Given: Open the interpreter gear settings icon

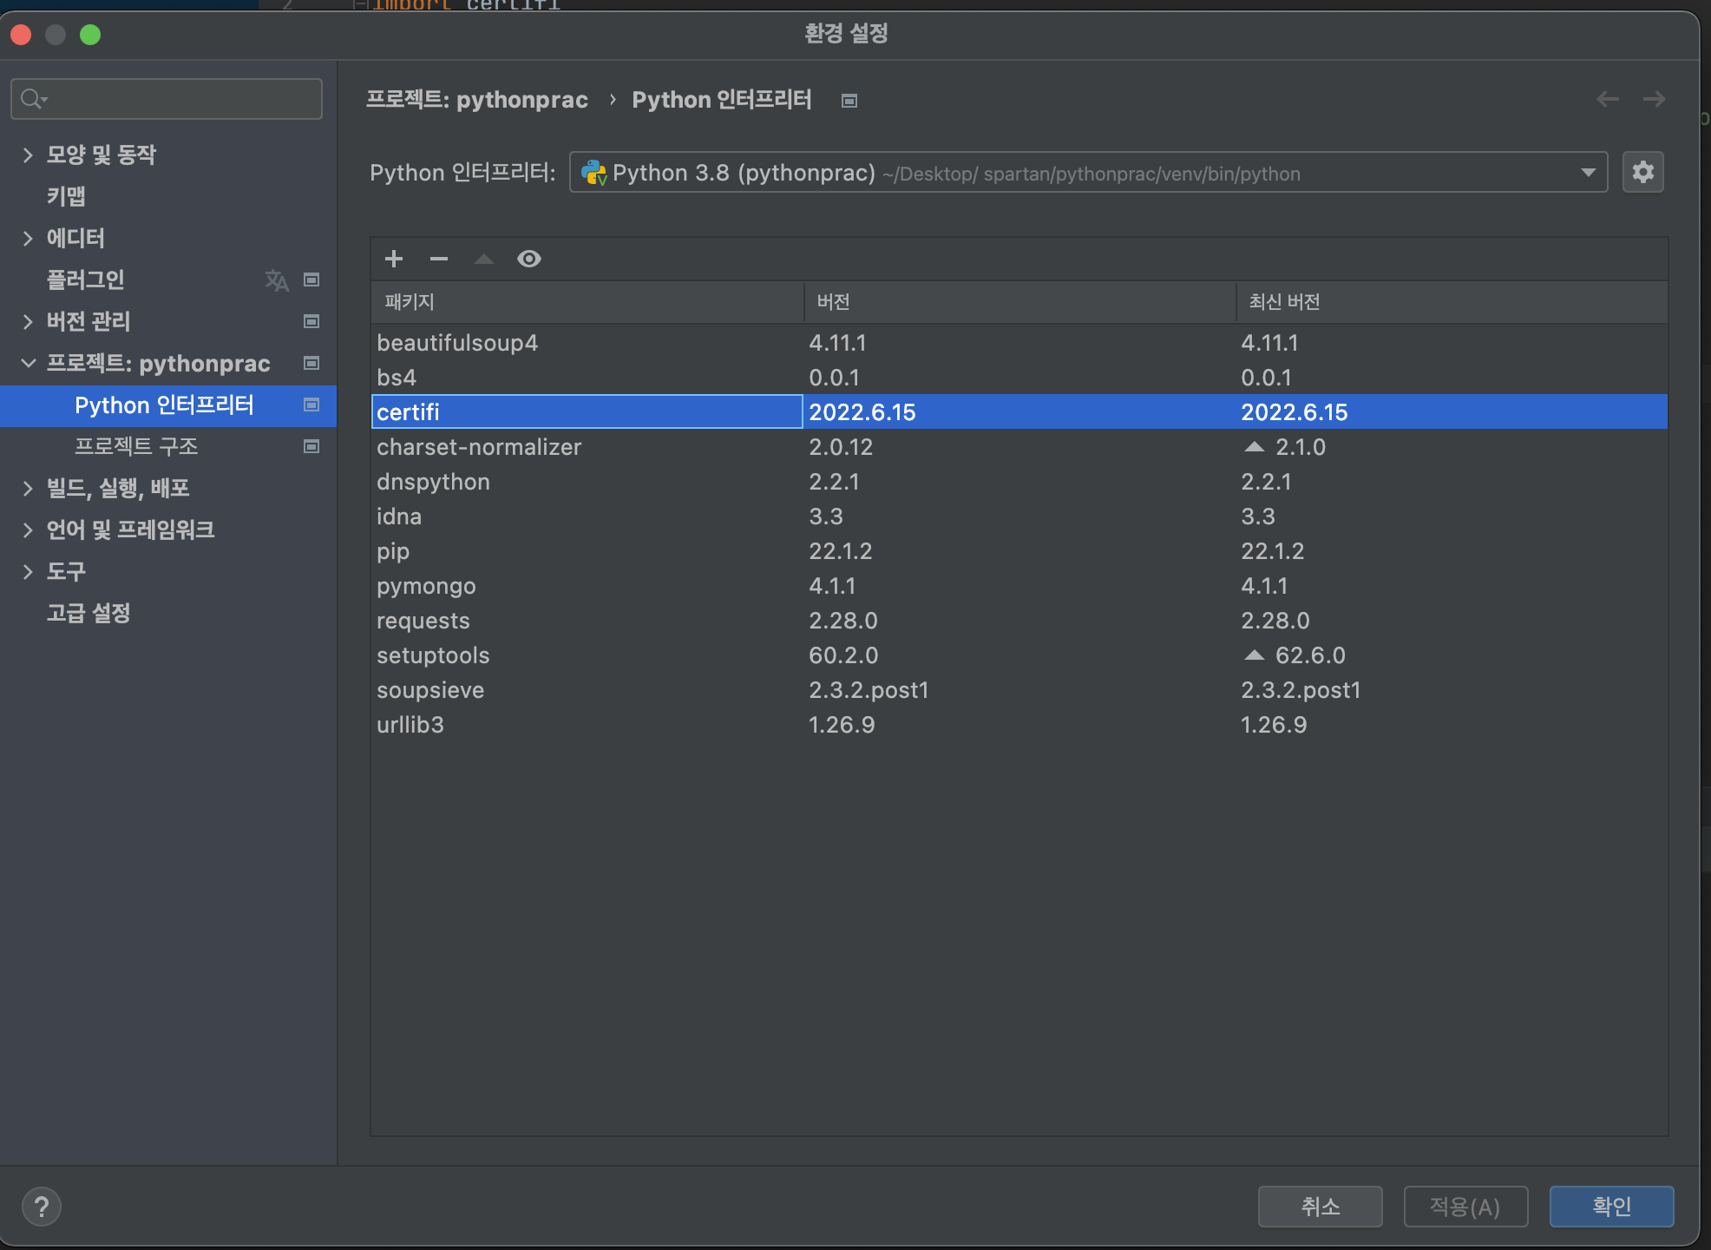Looking at the screenshot, I should [1642, 172].
